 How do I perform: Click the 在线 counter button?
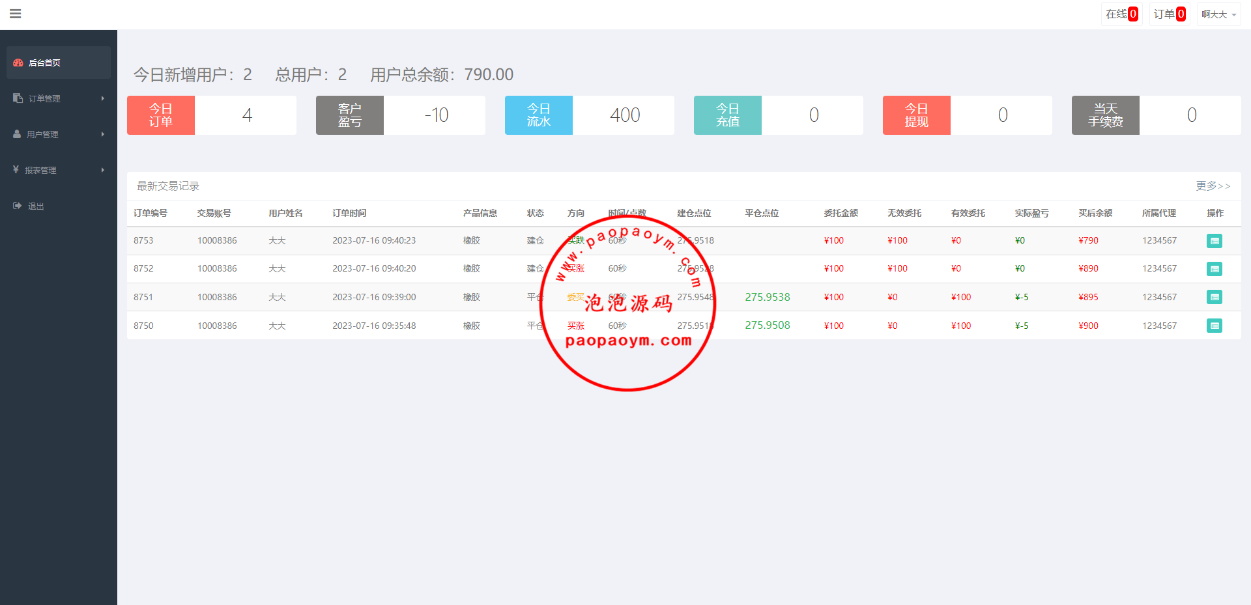point(1121,14)
